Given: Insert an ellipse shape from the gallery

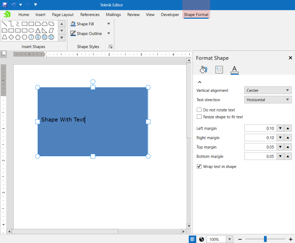Looking at the screenshot, I should point(32,30).
